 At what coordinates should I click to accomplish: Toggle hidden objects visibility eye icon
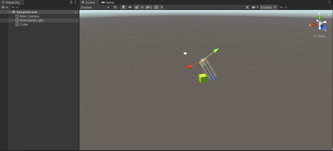click(x=149, y=7)
